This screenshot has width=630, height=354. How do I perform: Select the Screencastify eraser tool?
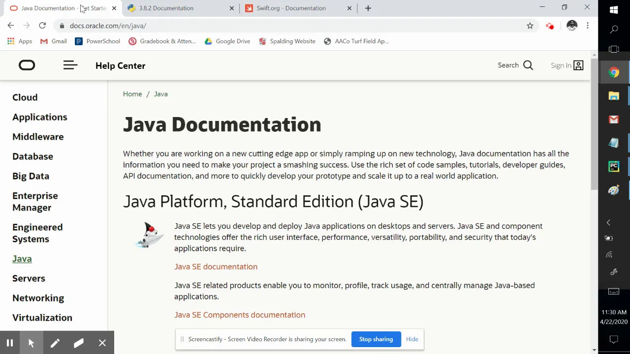(78, 343)
